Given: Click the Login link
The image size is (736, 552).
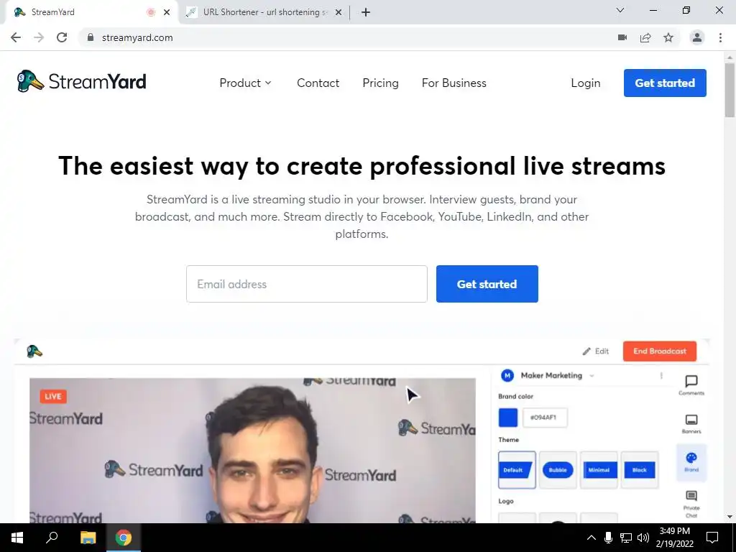Looking at the screenshot, I should click(585, 83).
